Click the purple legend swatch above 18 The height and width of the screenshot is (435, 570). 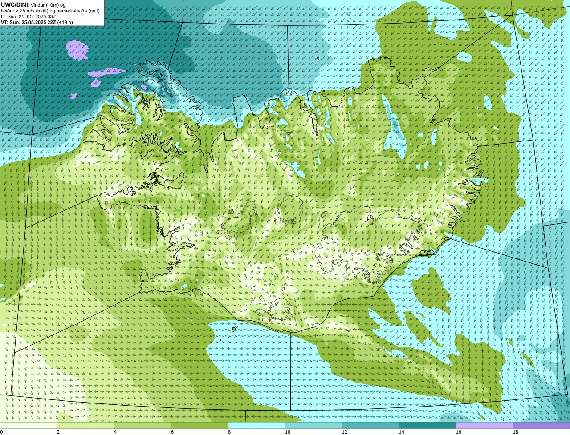[541, 425]
